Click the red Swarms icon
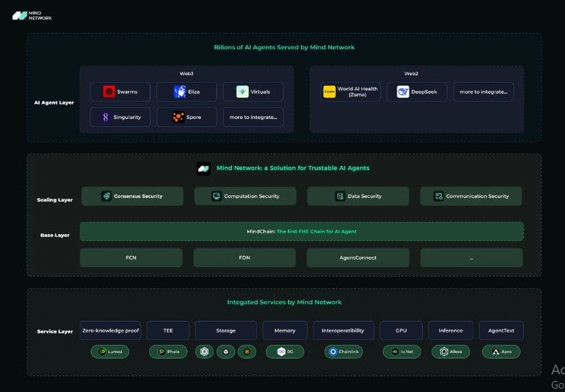Viewport: 565px width, 392px height. [x=109, y=92]
